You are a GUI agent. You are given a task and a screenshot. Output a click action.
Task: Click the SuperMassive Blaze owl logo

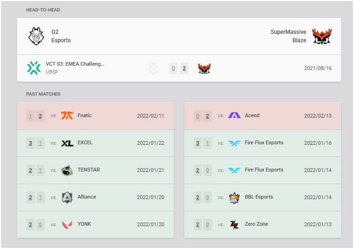tap(322, 36)
